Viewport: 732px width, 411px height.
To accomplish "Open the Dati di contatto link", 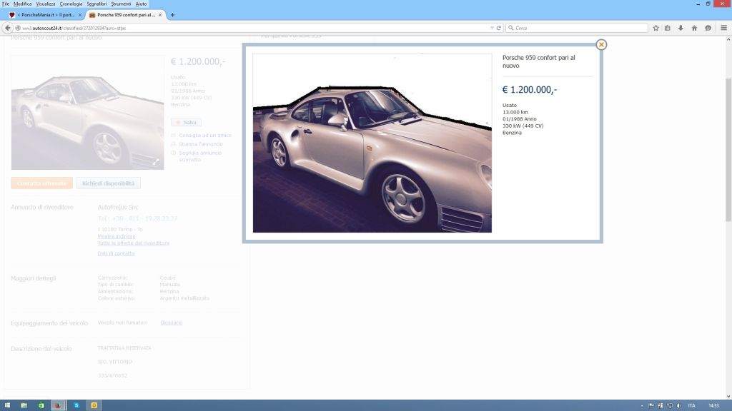I will click(x=116, y=253).
